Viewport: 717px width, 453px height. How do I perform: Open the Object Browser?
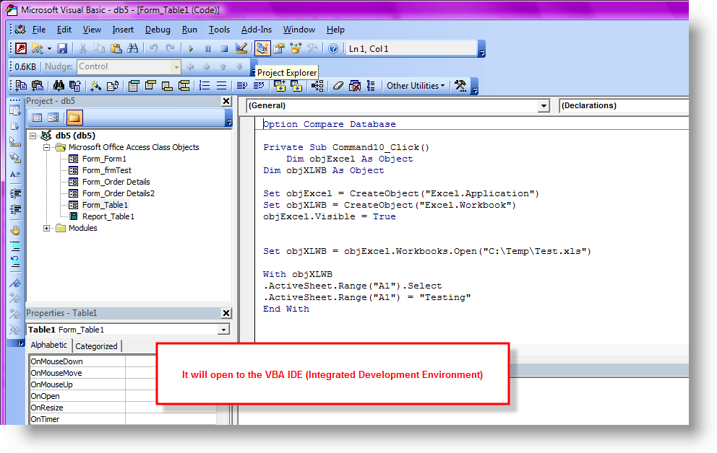point(295,48)
